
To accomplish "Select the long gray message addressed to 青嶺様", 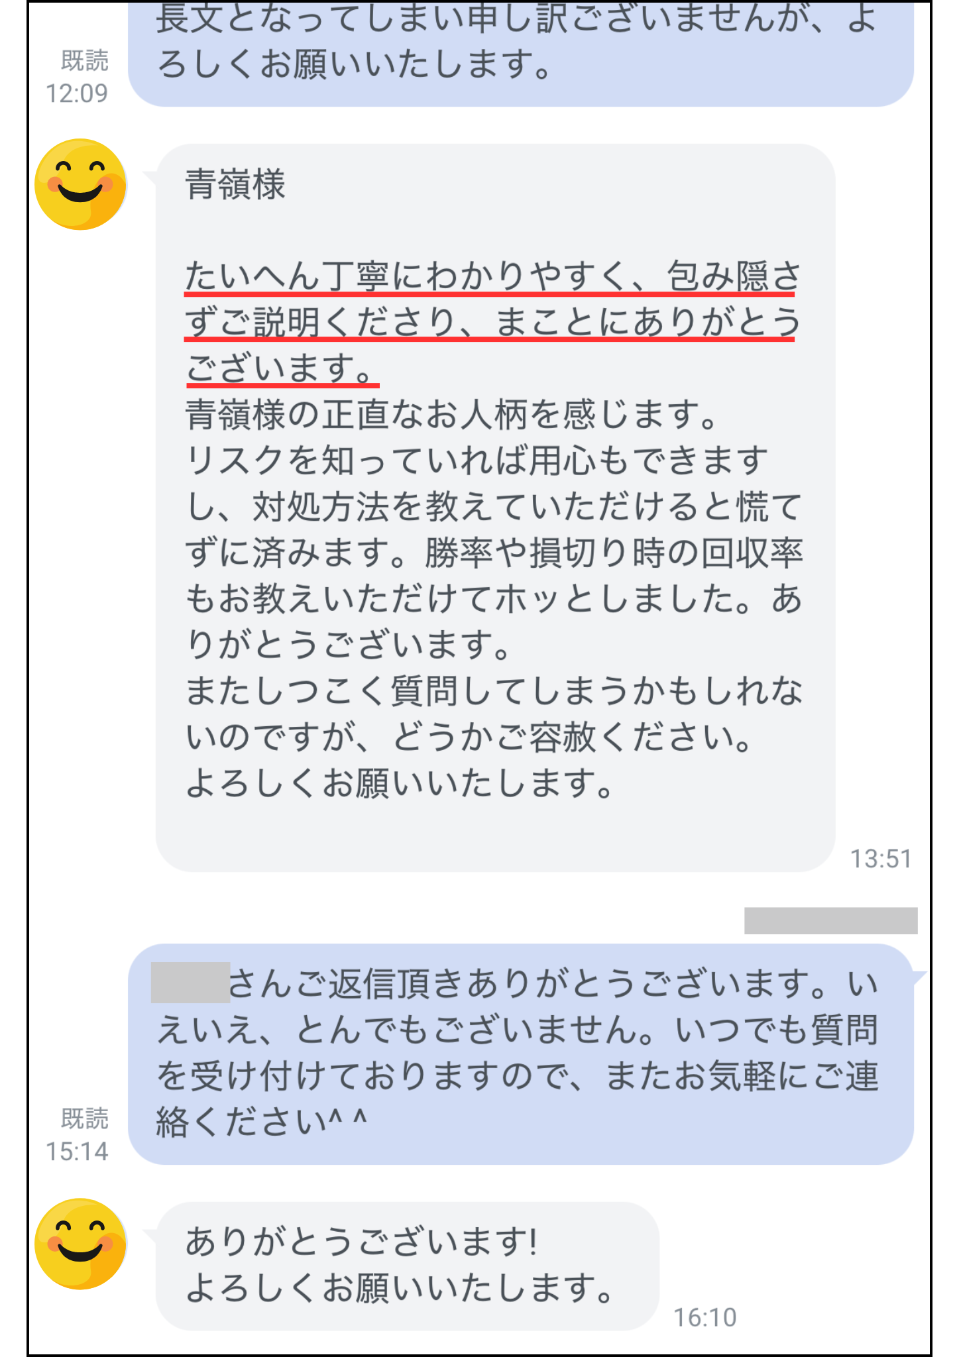I will (x=495, y=508).
